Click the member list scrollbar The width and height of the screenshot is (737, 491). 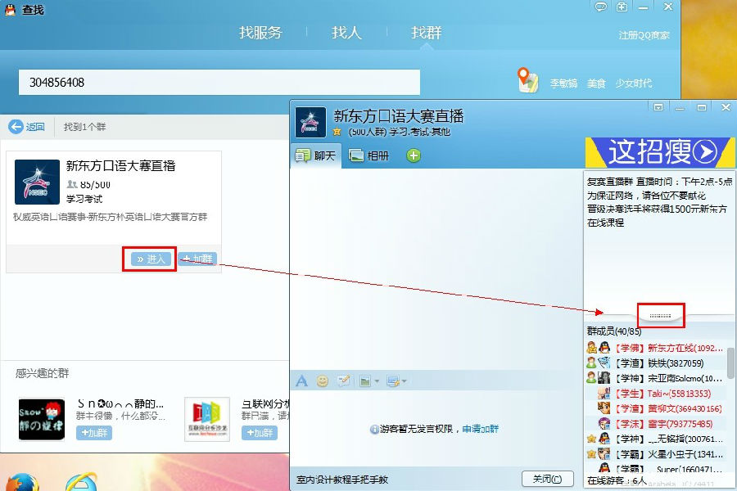(x=730, y=364)
